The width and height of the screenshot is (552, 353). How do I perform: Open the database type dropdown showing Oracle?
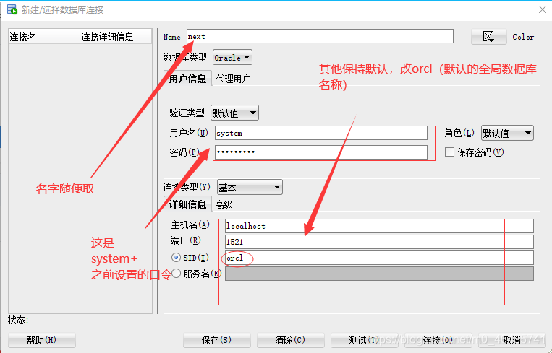pos(232,58)
